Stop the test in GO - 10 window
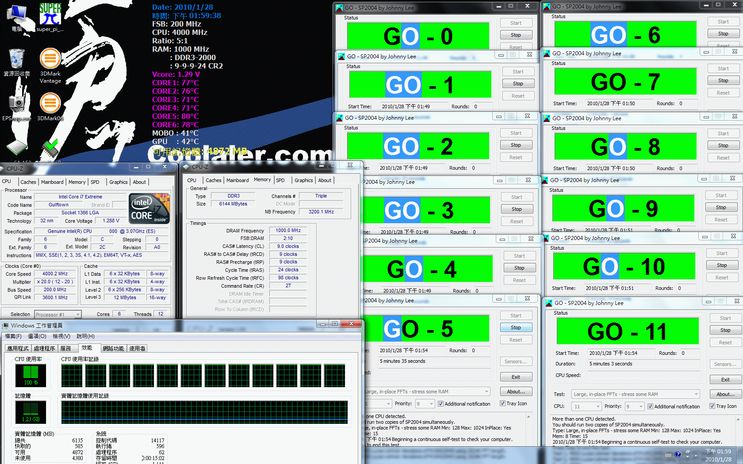 pos(722,265)
